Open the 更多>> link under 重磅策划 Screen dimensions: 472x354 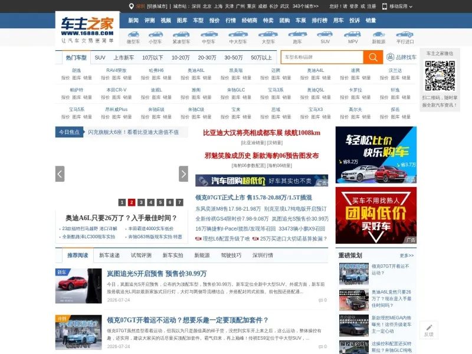pyautogui.click(x=407, y=255)
